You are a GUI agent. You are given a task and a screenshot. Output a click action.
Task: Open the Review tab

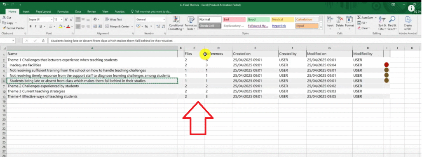[91, 11]
